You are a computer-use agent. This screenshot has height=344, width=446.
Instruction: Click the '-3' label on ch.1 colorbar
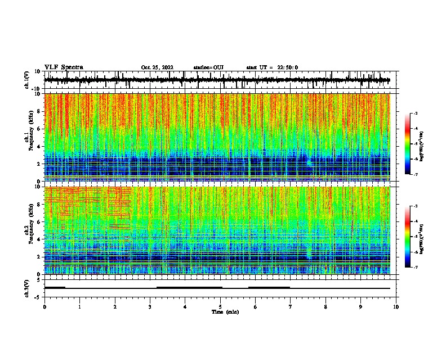tap(415, 113)
